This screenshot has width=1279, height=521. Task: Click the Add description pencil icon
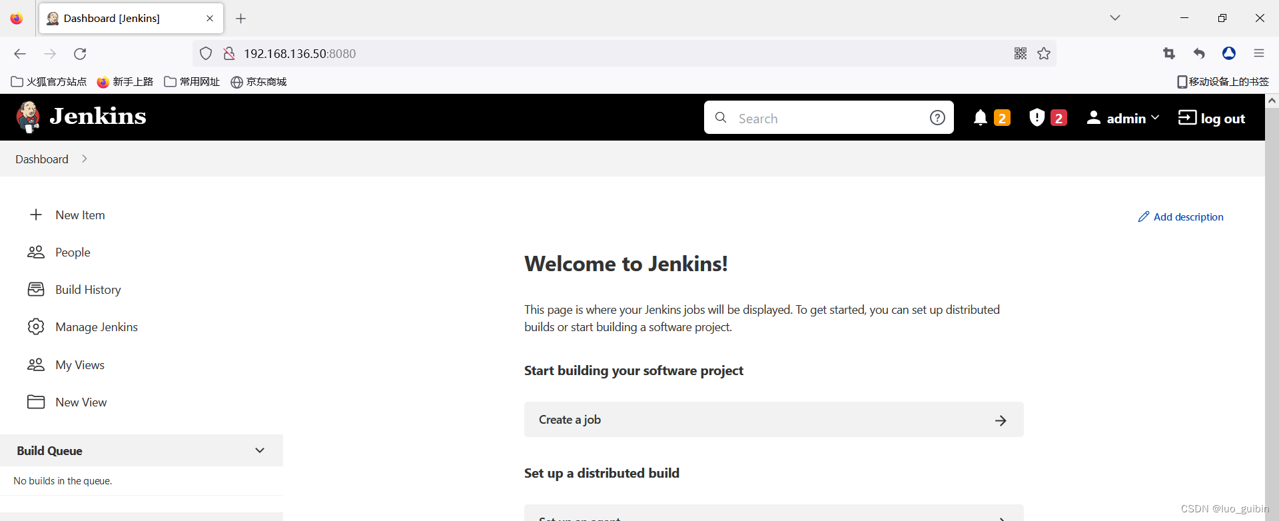point(1144,217)
